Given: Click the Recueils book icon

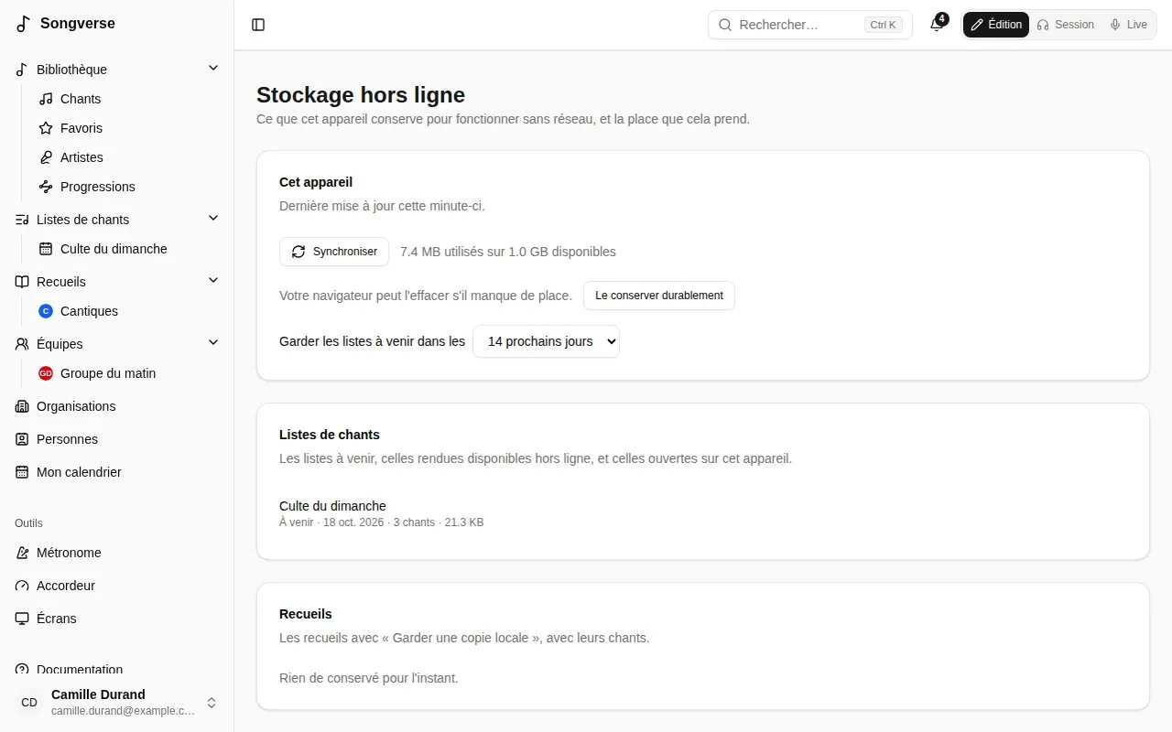Looking at the screenshot, I should (x=22, y=282).
